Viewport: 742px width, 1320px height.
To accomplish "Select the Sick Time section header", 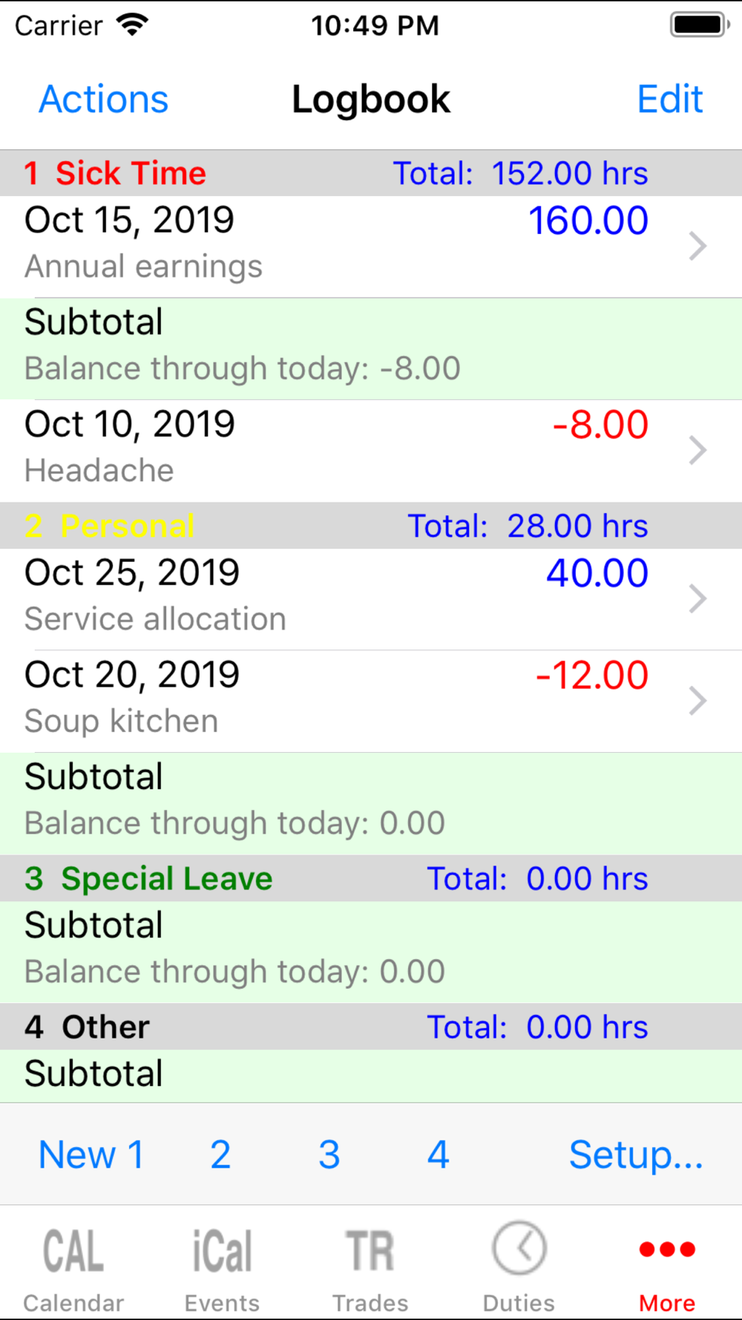I will tap(131, 174).
